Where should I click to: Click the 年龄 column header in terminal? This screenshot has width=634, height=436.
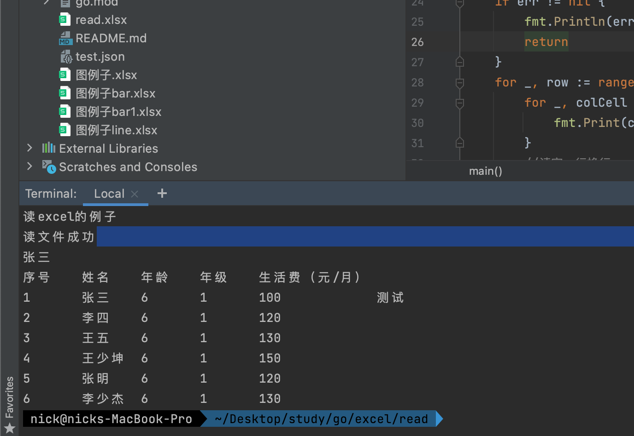coord(154,277)
